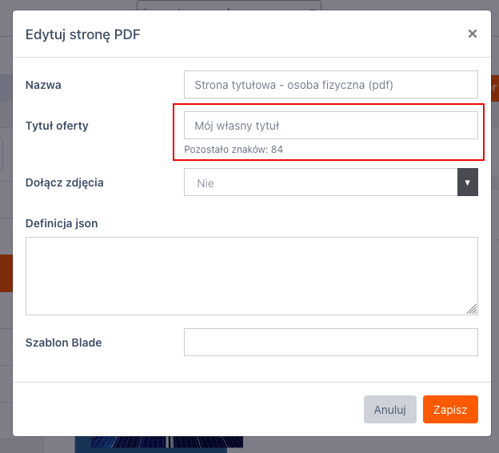The height and width of the screenshot is (453, 499).
Task: Click the Dołącz zdjęcia label
Action: point(64,182)
